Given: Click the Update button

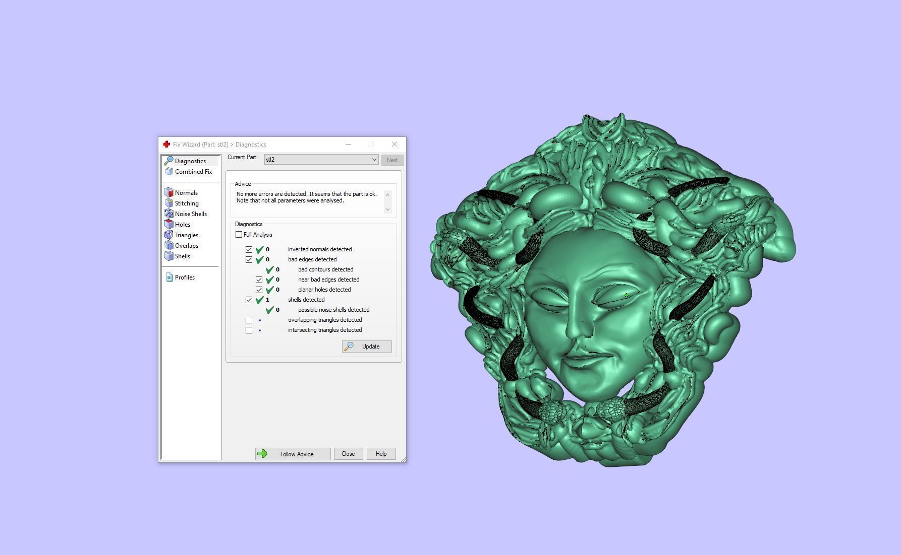Looking at the screenshot, I should (367, 346).
